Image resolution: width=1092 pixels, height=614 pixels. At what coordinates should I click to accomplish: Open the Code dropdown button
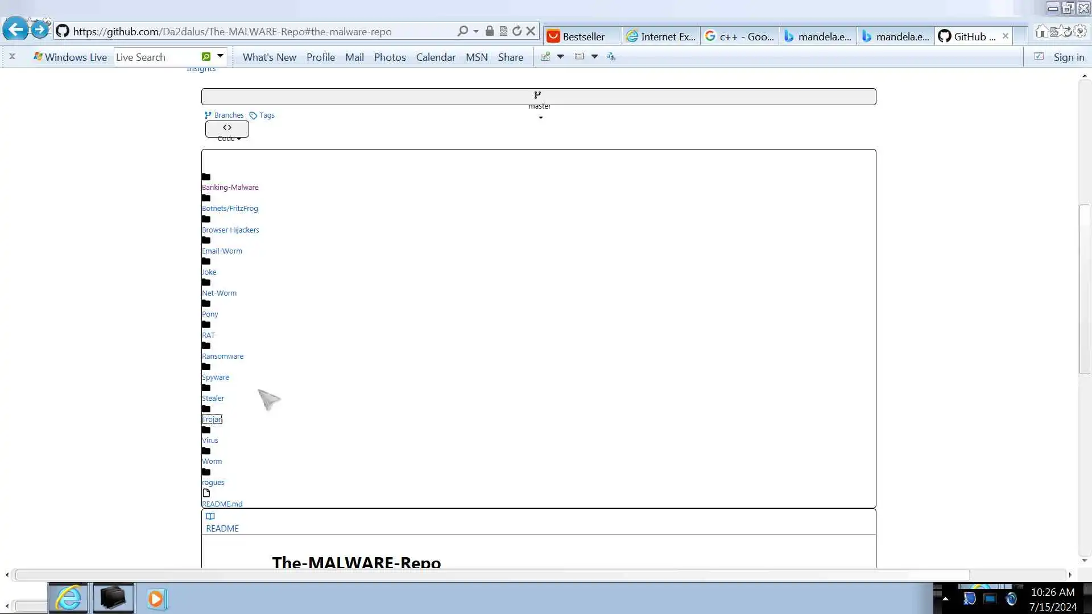[227, 129]
